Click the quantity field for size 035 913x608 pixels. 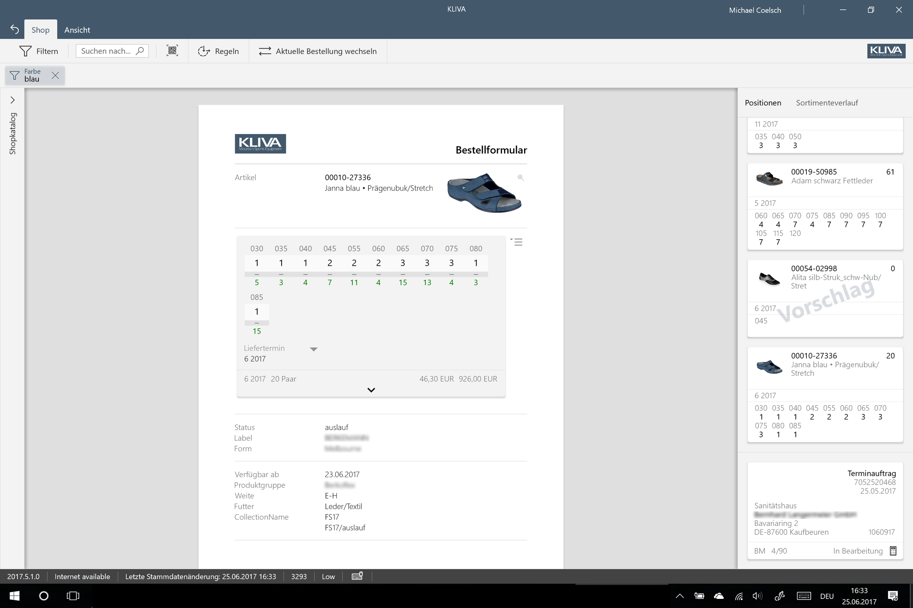[281, 263]
